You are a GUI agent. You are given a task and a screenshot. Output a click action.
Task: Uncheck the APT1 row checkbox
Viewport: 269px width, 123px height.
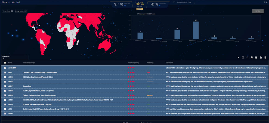[x=5, y=72]
